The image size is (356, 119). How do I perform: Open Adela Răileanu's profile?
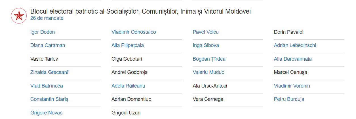tap(128, 86)
